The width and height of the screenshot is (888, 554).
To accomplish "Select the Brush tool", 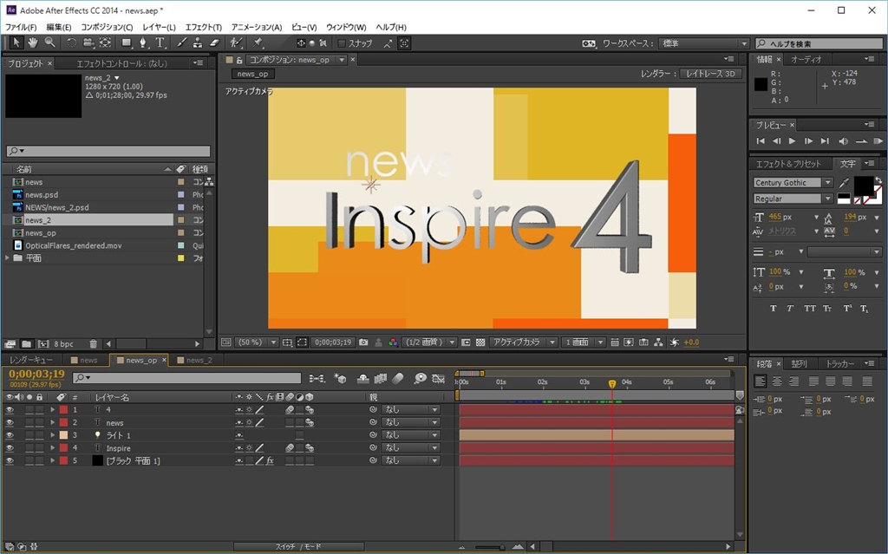I will 182,42.
